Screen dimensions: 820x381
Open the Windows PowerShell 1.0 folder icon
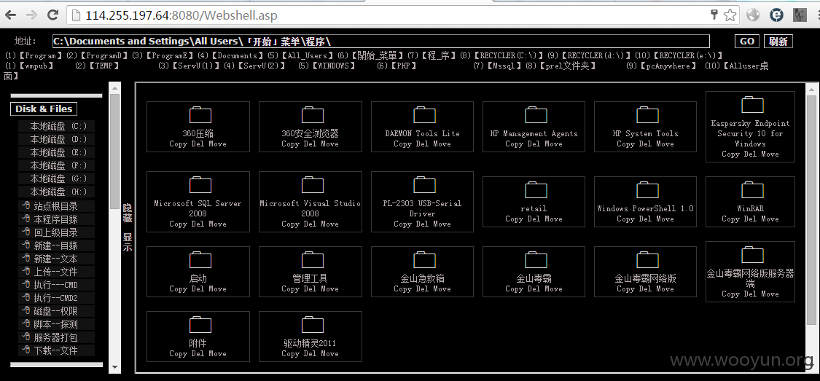[647, 190]
